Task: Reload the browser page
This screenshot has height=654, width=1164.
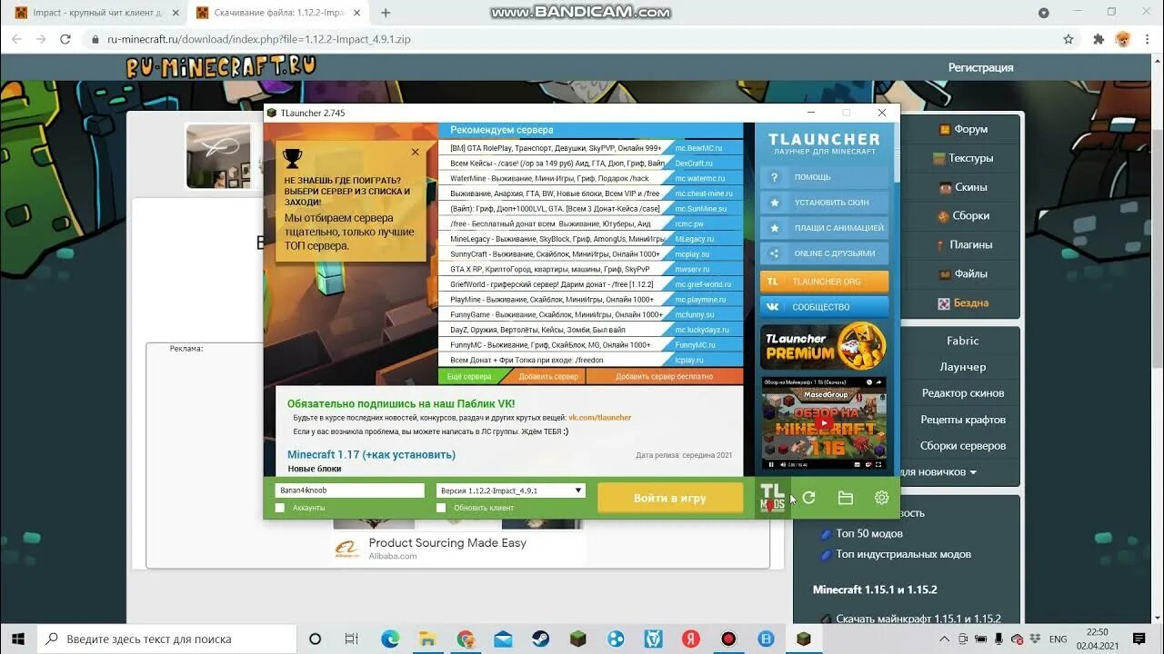Action: [65, 39]
